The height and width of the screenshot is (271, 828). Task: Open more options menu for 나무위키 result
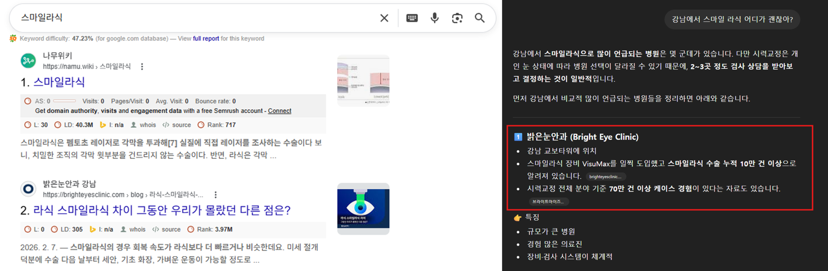[x=142, y=67]
